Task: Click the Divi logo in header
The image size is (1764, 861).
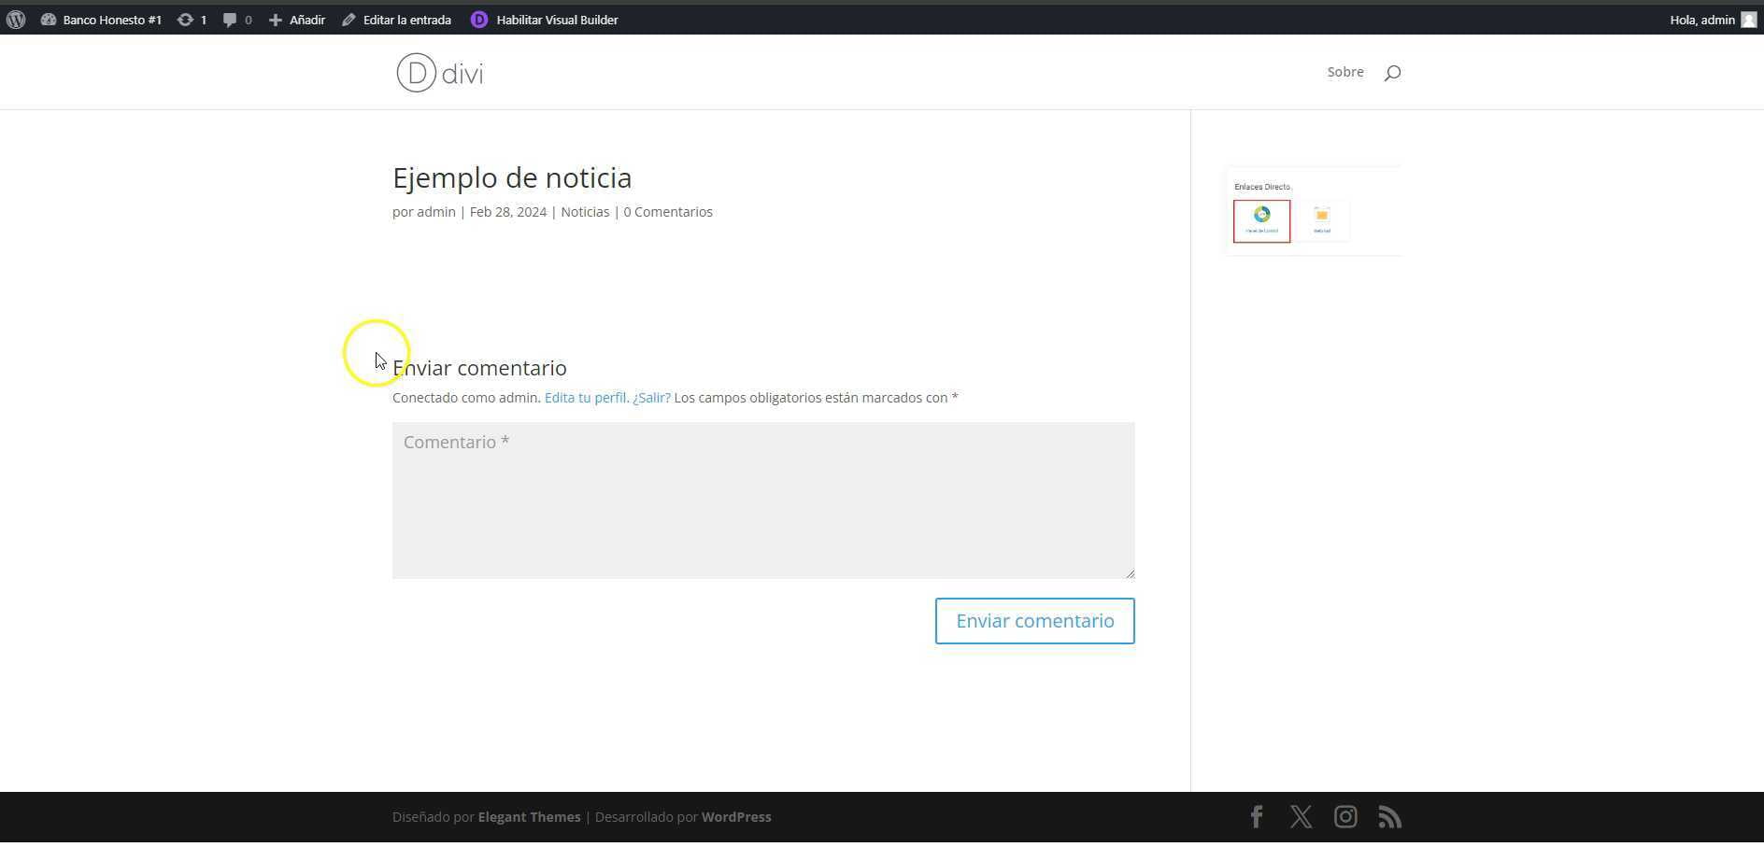Action: click(x=440, y=73)
